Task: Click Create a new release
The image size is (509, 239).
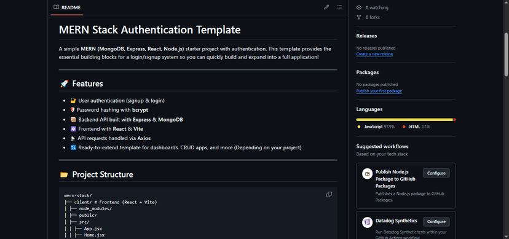Action: click(x=374, y=54)
